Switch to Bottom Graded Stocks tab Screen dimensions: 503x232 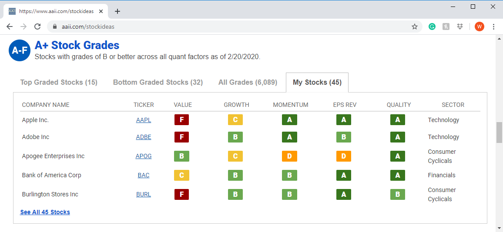point(158,83)
